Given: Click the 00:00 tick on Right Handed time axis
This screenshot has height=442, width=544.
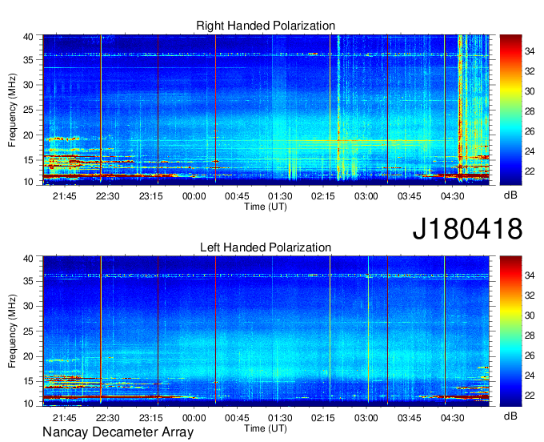Looking at the screenshot, I should 194,196.
